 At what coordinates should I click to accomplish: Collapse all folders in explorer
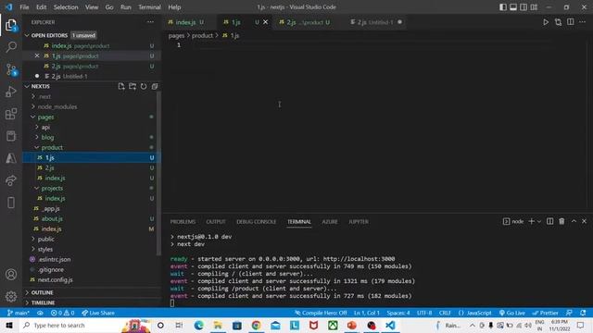click(x=155, y=86)
